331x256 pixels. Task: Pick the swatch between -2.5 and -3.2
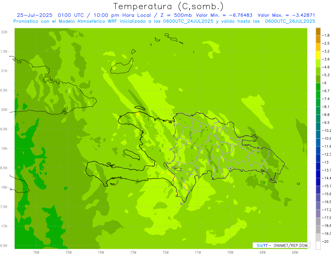tap(318, 47)
